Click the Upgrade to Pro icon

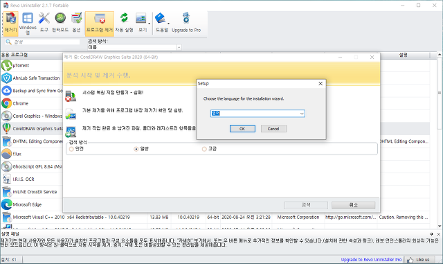click(186, 18)
